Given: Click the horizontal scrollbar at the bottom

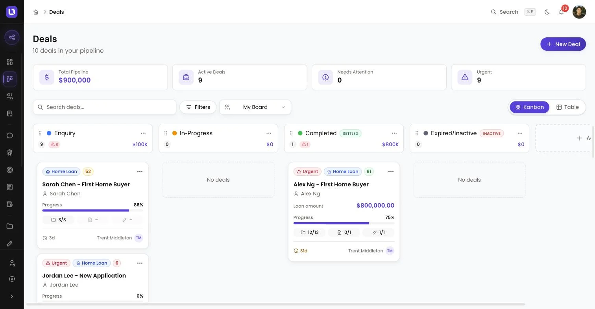Looking at the screenshot, I should coord(275,304).
